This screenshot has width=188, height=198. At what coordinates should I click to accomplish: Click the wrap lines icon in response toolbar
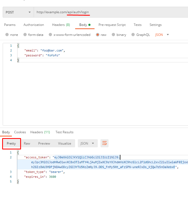point(105,143)
